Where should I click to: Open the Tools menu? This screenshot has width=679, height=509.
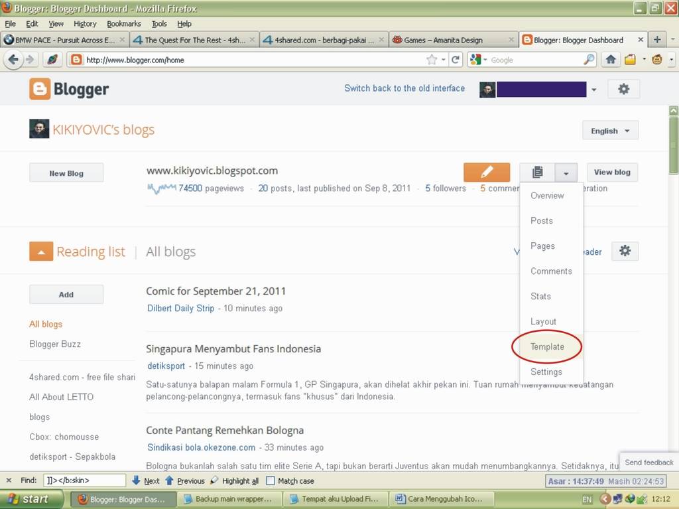(x=159, y=23)
